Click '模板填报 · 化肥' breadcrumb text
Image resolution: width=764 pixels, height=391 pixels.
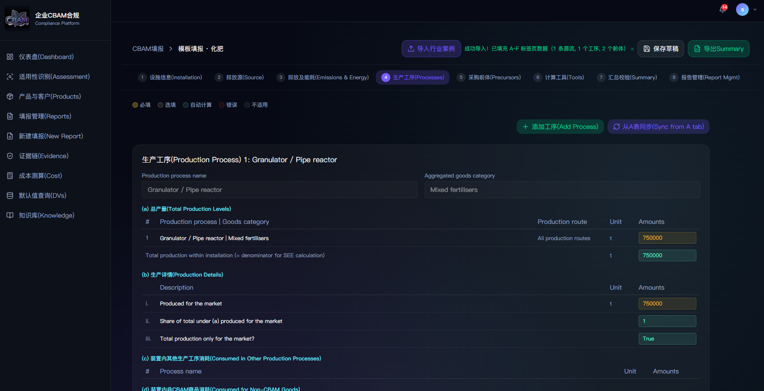[201, 49]
